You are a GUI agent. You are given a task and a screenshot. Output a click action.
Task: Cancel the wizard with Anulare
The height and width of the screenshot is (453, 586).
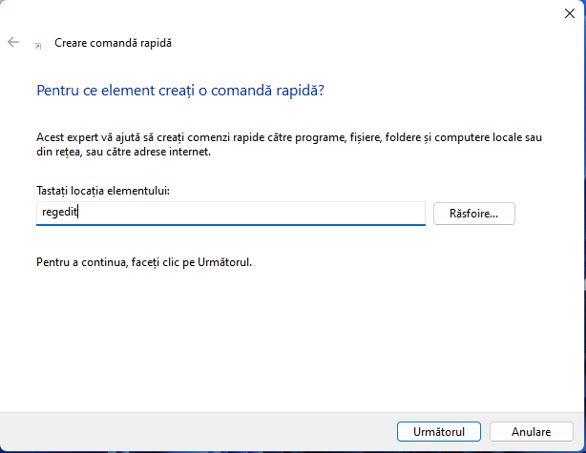point(531,432)
